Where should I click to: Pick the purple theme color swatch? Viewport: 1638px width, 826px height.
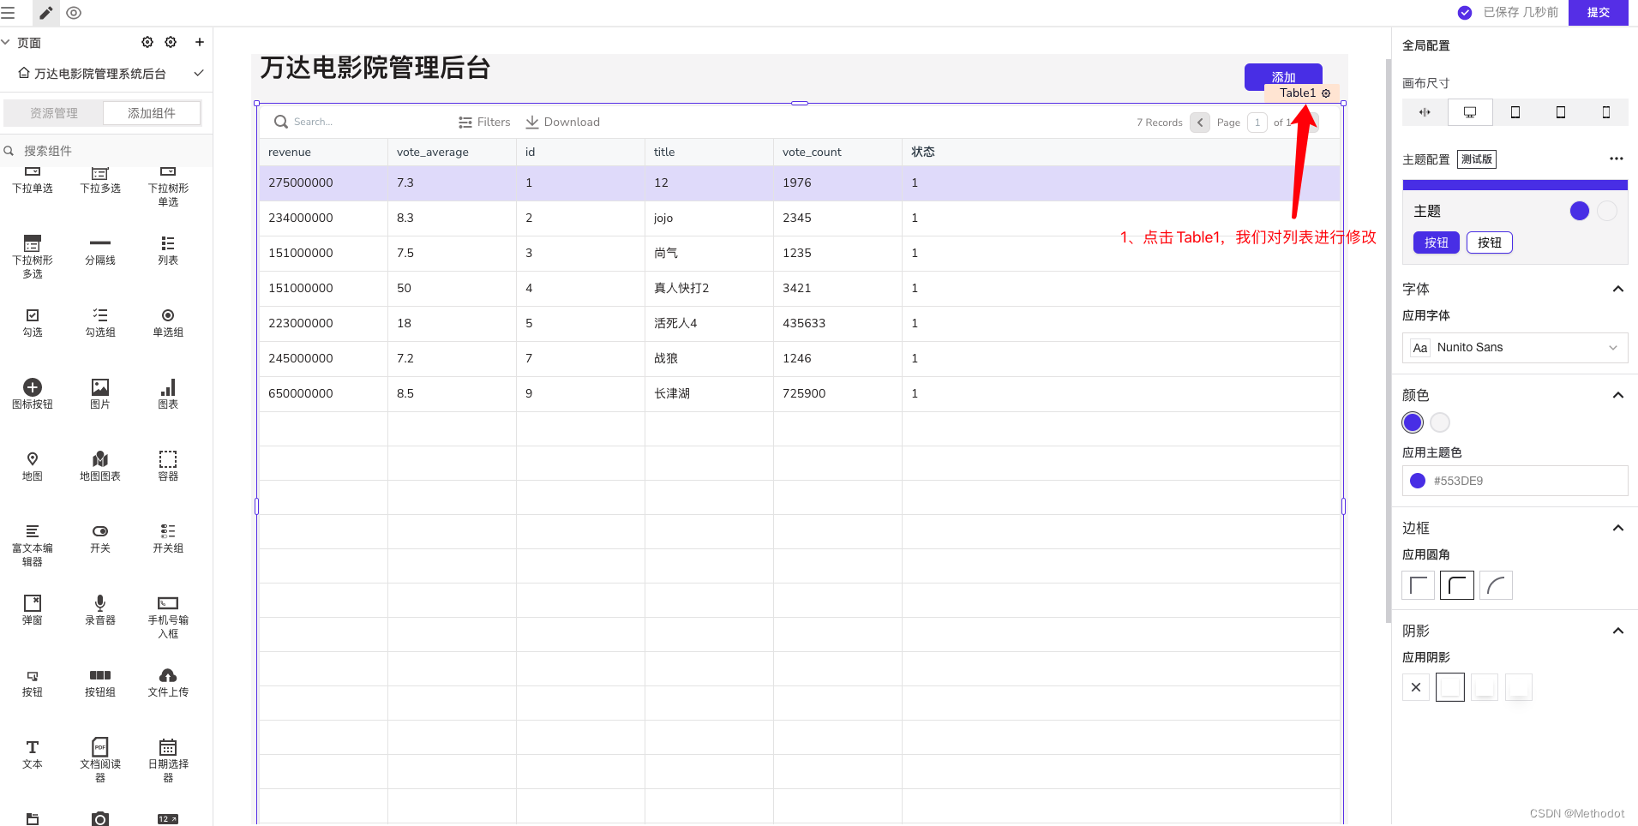(x=1413, y=422)
